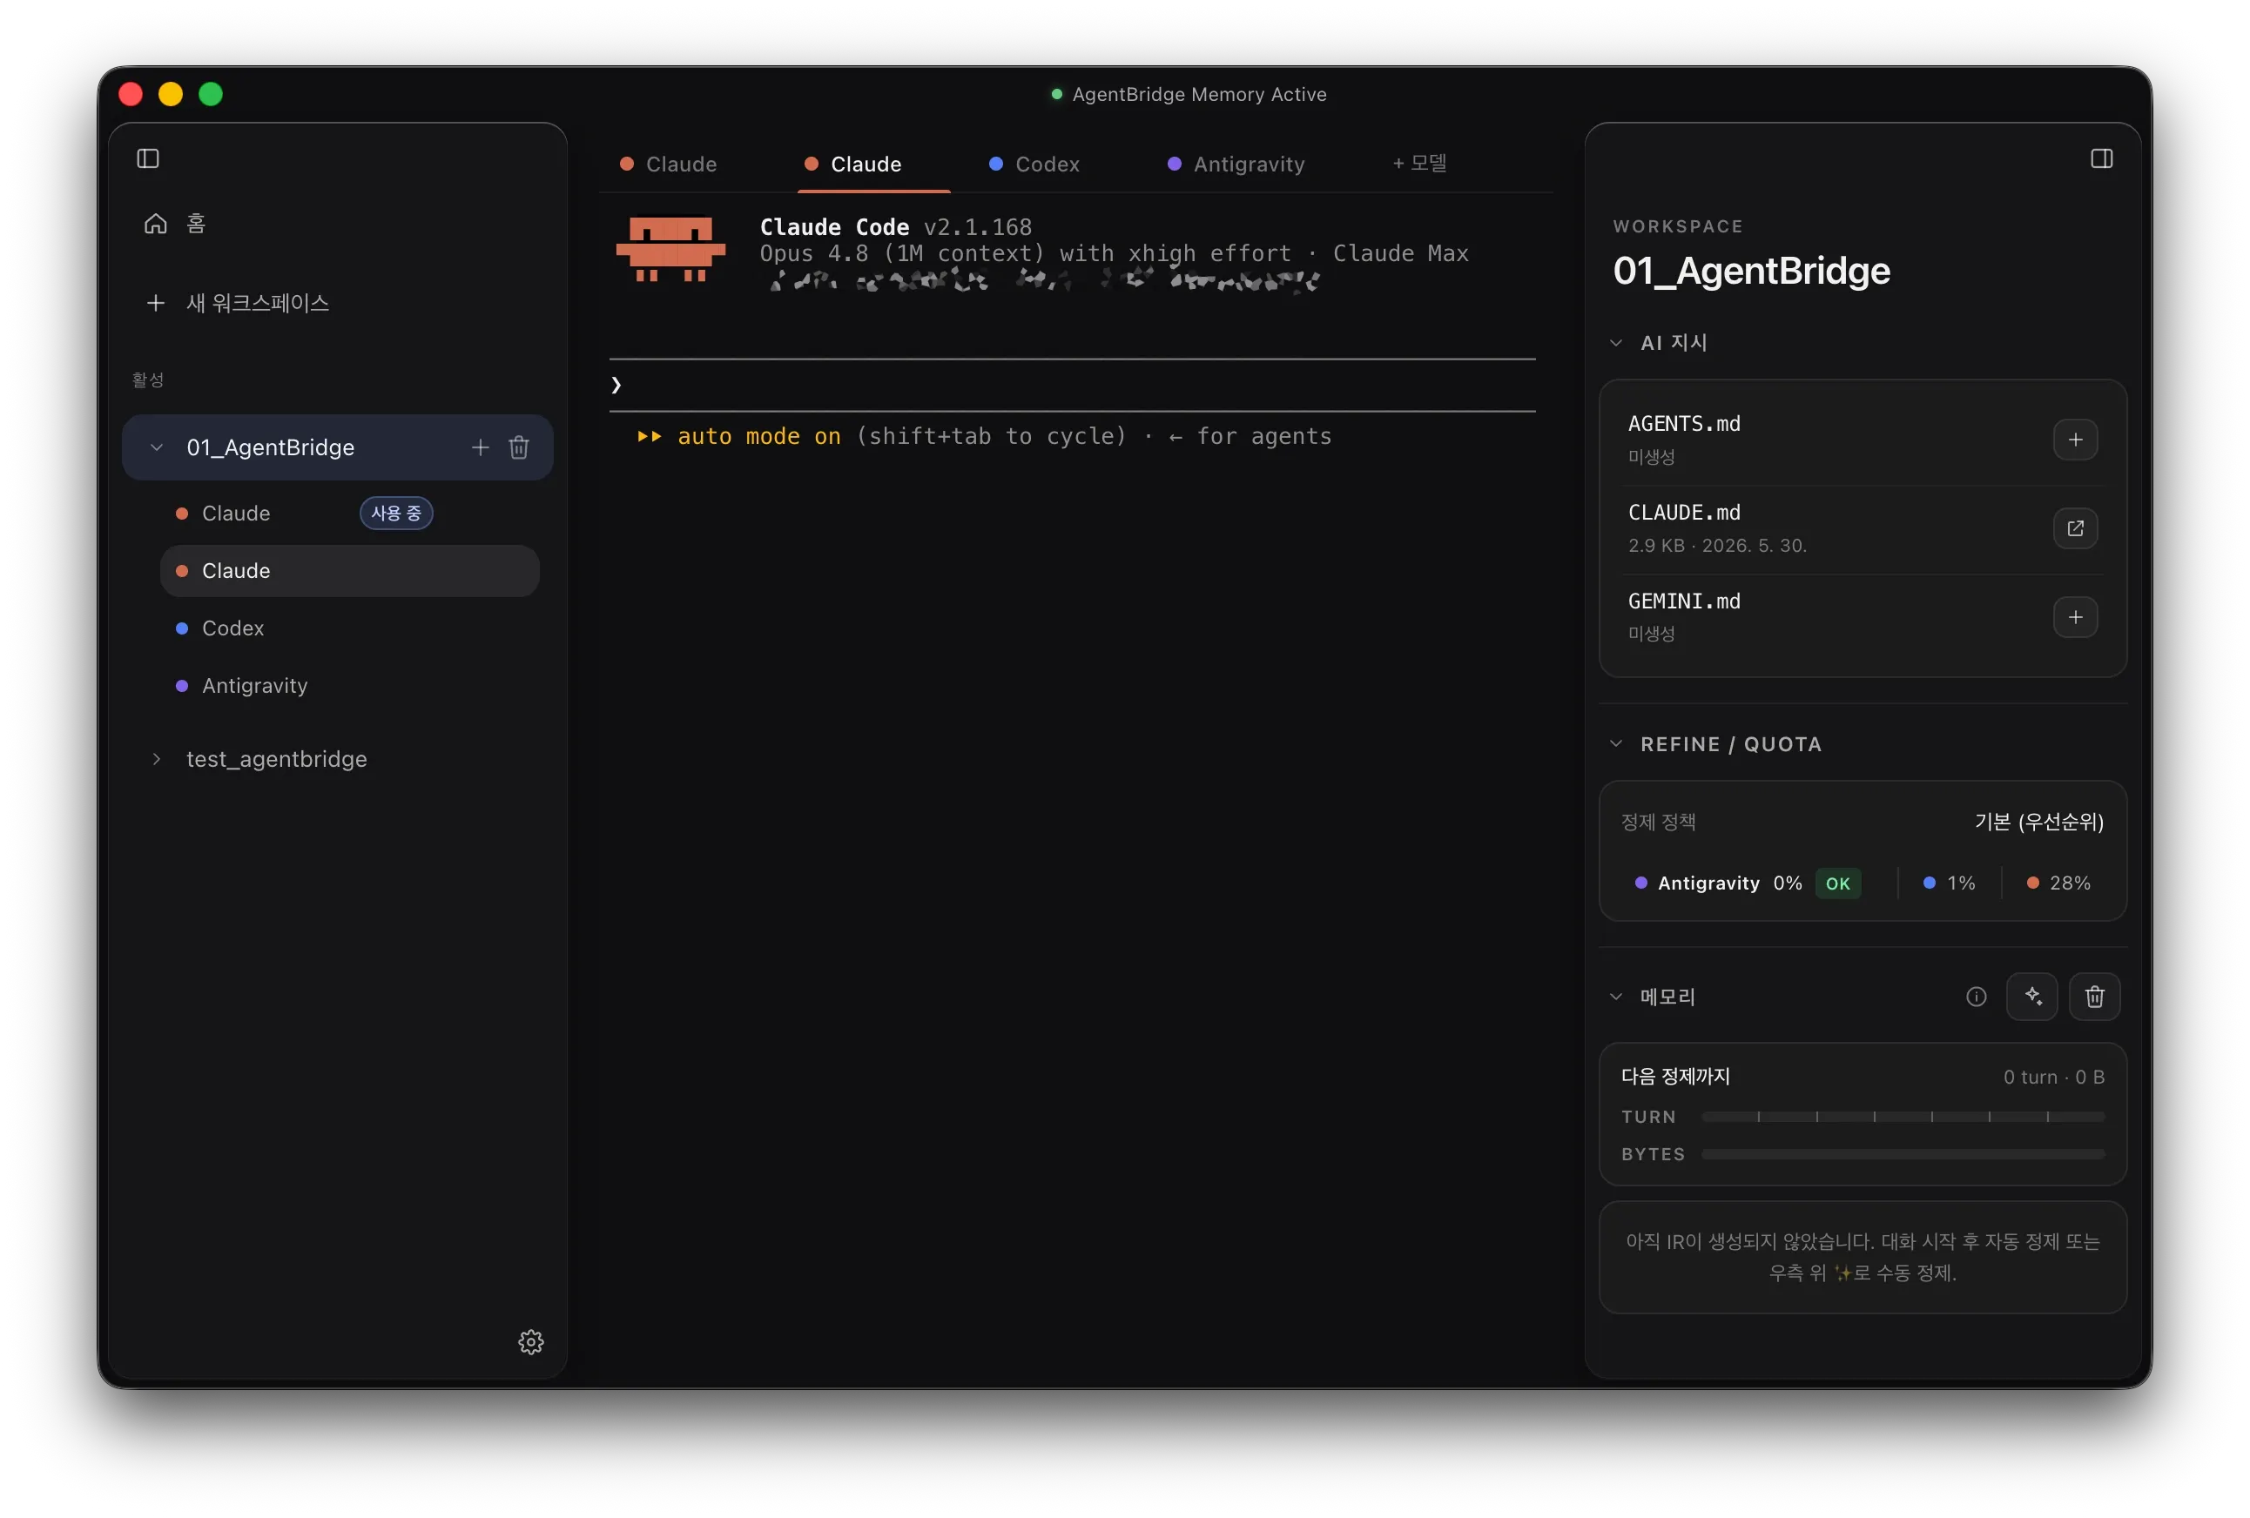Collapse the 메모리 section

click(1616, 997)
